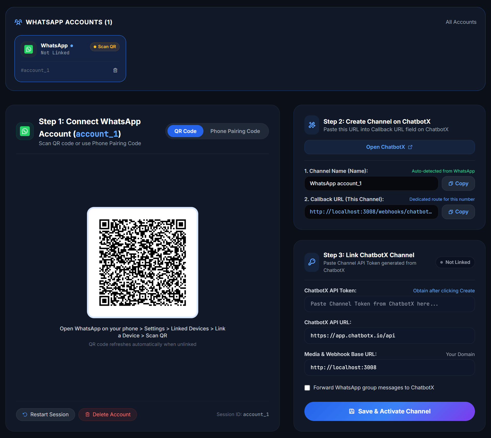Image resolution: width=491 pixels, height=438 pixels.
Task: Click the 'Your Domain' label
Action: tap(460, 354)
